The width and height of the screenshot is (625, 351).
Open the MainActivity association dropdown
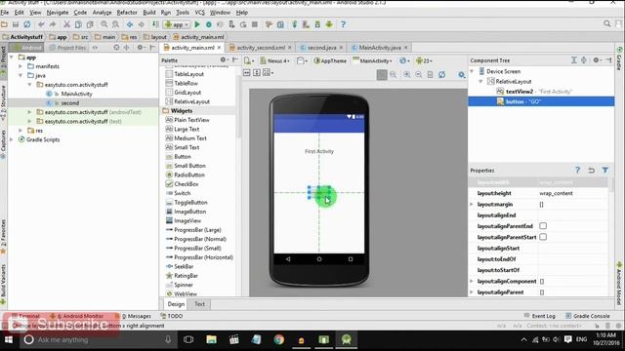click(x=372, y=60)
